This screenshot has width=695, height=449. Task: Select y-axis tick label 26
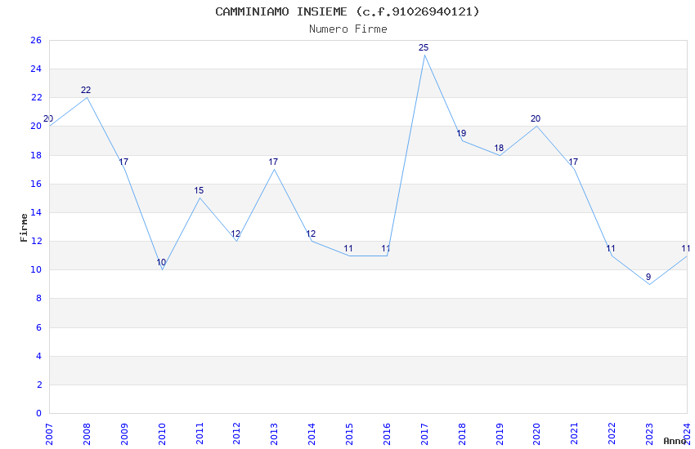36,40
